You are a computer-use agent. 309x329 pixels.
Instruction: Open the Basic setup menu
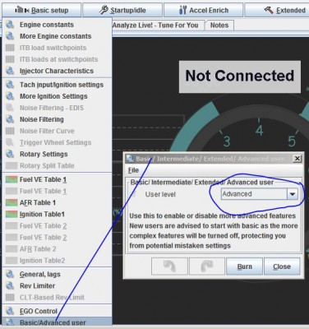point(42,11)
